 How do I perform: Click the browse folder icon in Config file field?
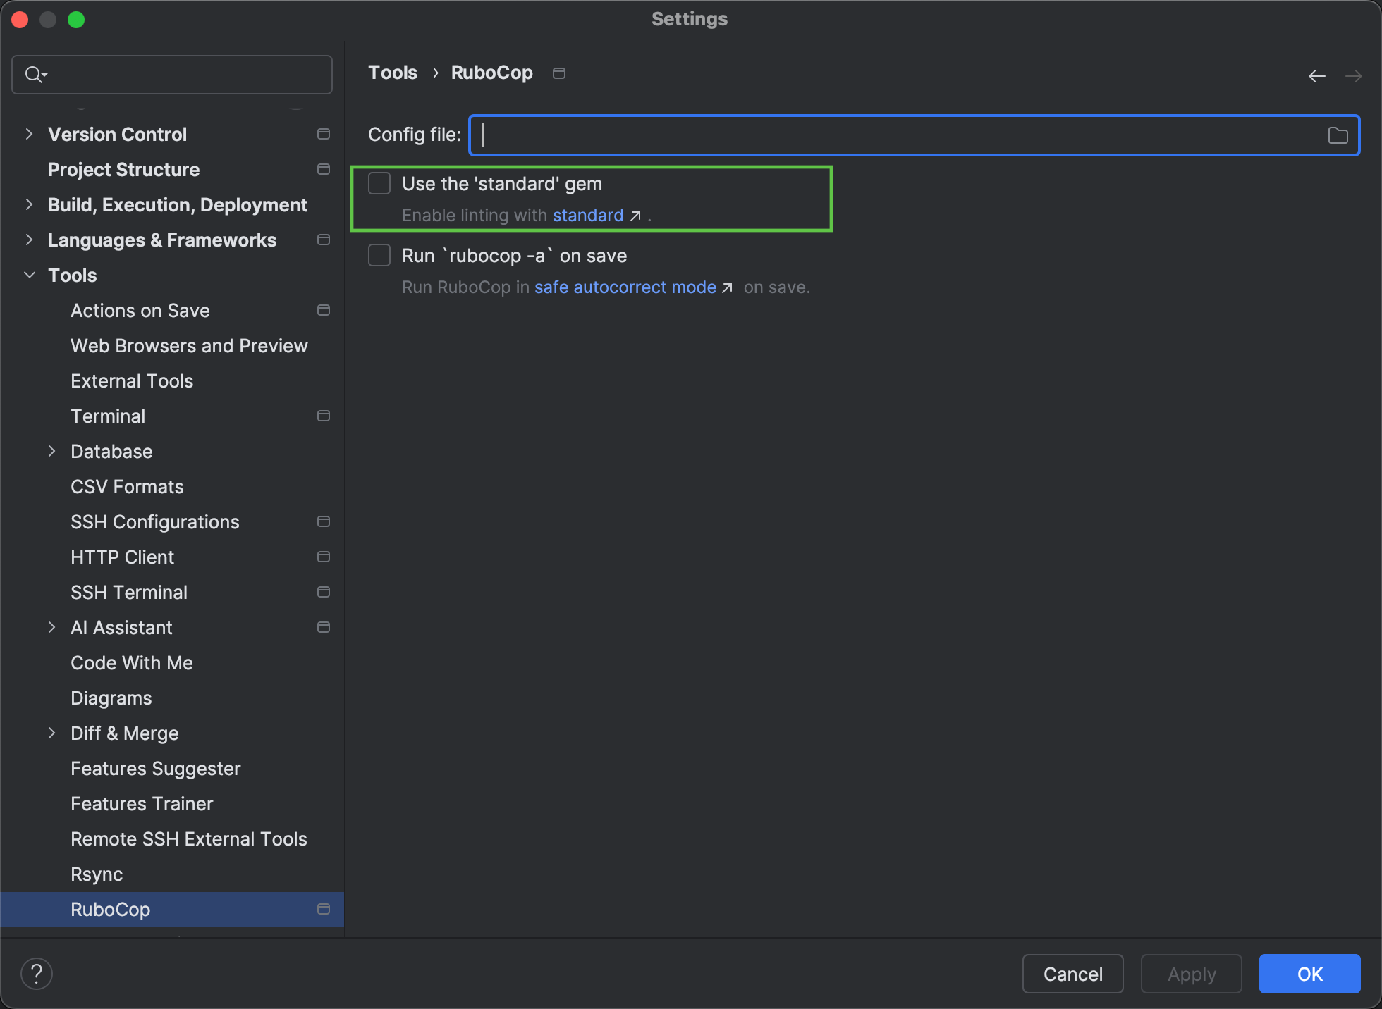pyautogui.click(x=1338, y=135)
